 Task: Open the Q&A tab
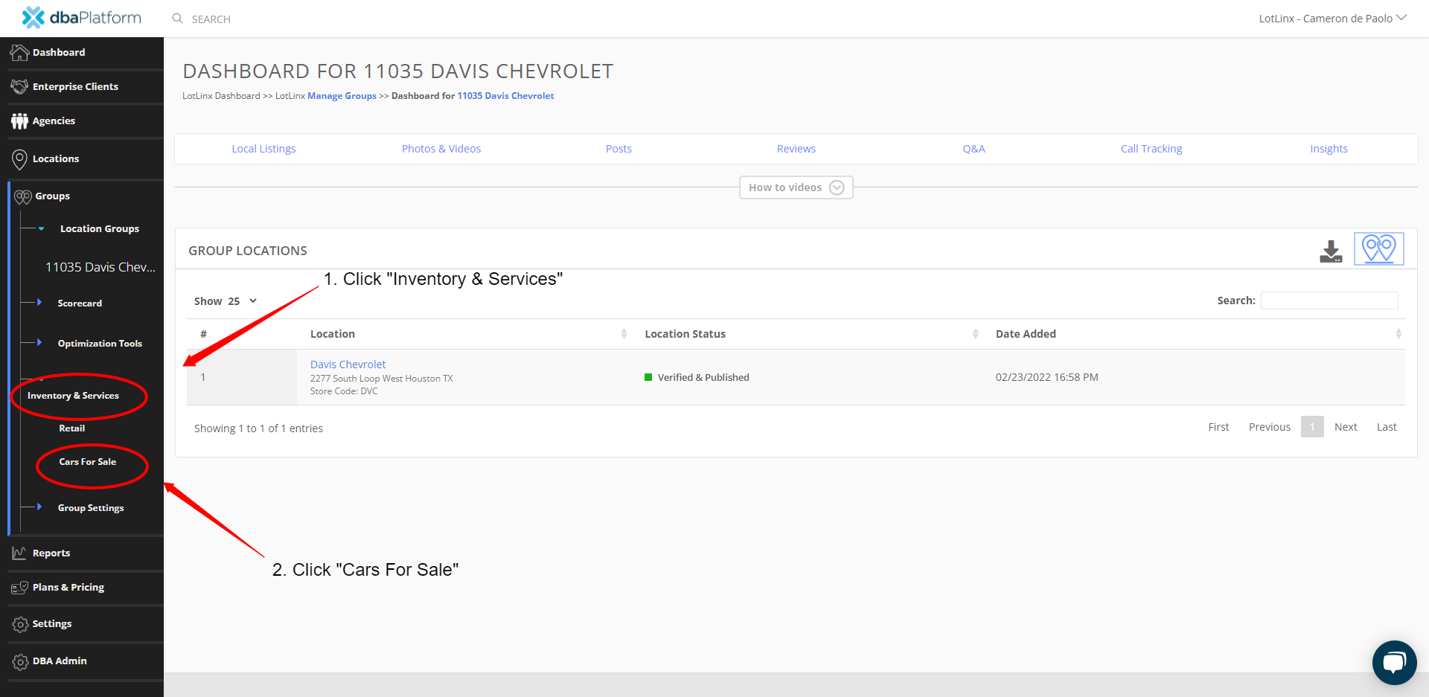click(x=974, y=149)
